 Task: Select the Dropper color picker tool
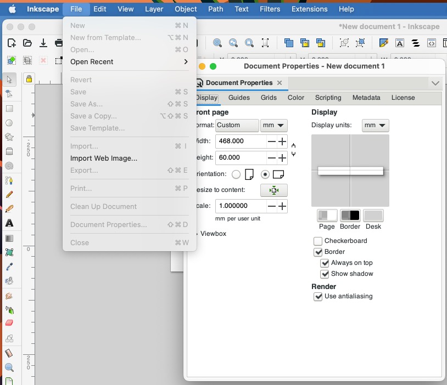tap(9, 267)
